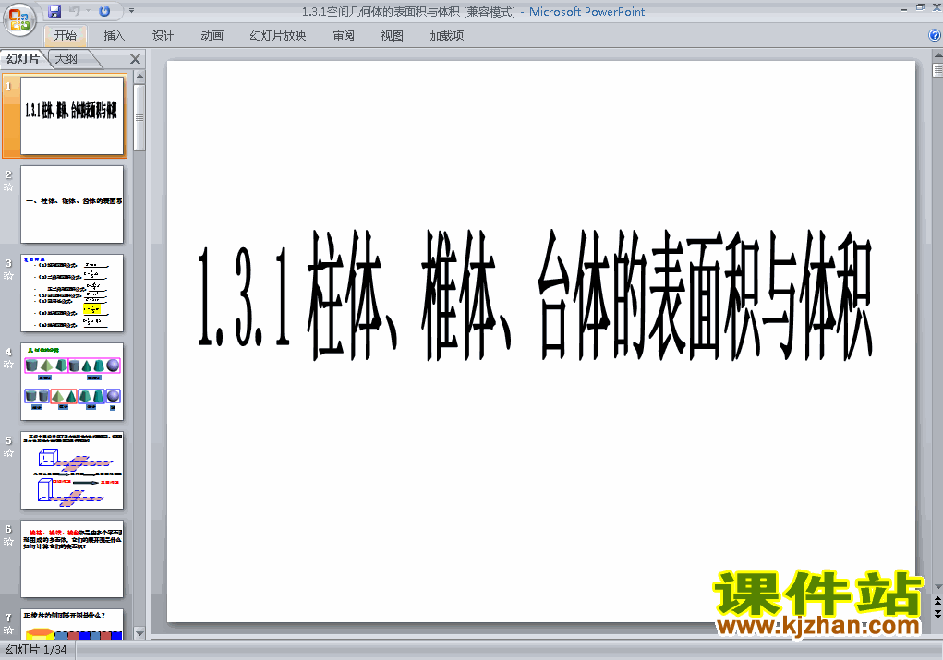Go to previous slide with double-up arrow
This screenshot has width=943, height=660.
tap(937, 601)
